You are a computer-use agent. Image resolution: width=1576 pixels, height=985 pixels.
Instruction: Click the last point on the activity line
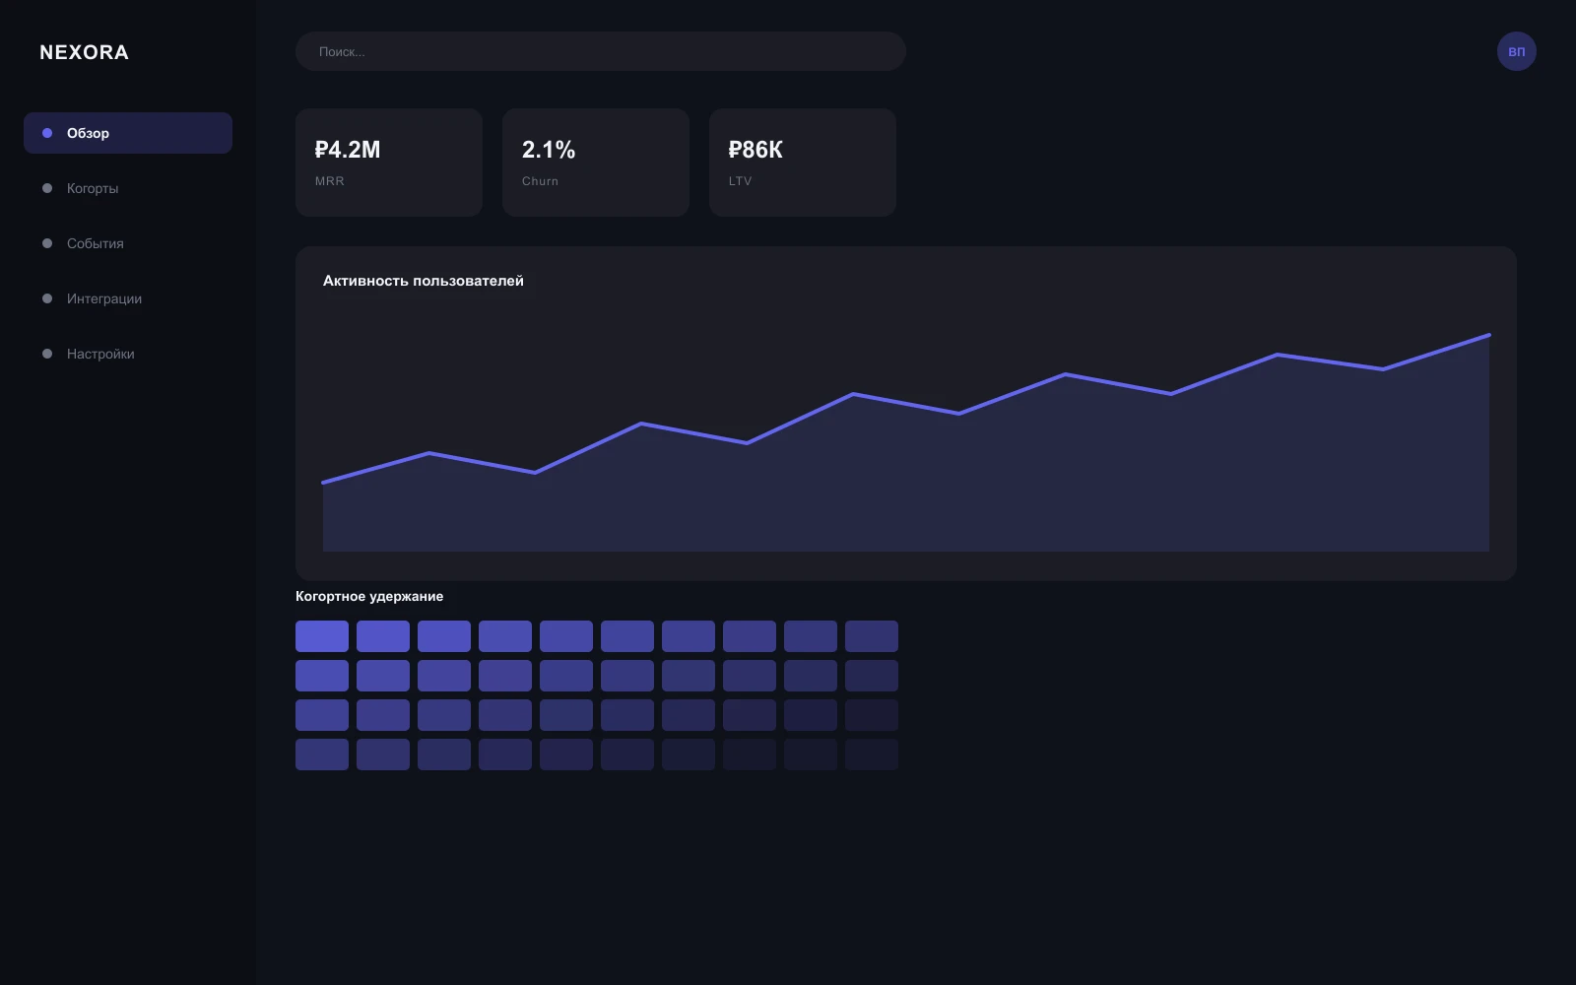1488,335
